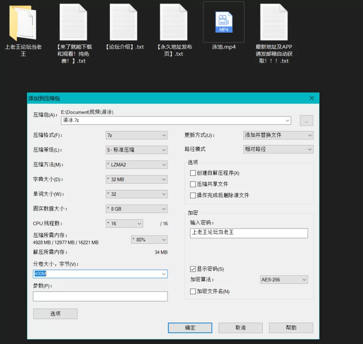Select the 【论坛介绍】.txt file icon
This screenshot has width=363, height=344.
click(123, 23)
